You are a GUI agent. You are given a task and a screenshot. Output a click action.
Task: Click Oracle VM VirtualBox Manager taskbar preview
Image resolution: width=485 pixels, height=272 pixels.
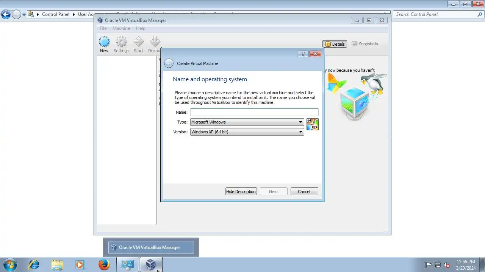(151, 247)
